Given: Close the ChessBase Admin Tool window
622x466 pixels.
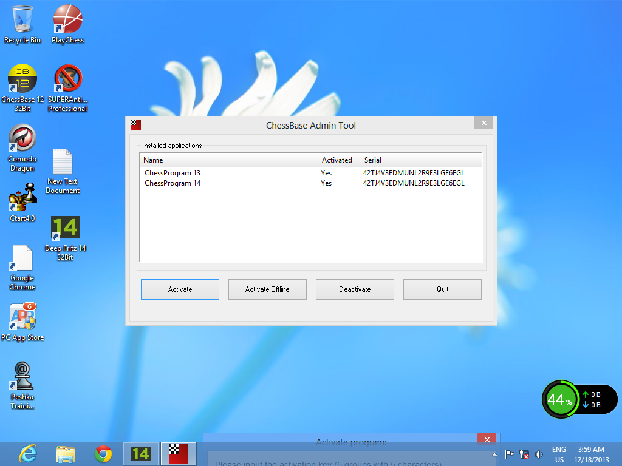Looking at the screenshot, I should coord(484,123).
